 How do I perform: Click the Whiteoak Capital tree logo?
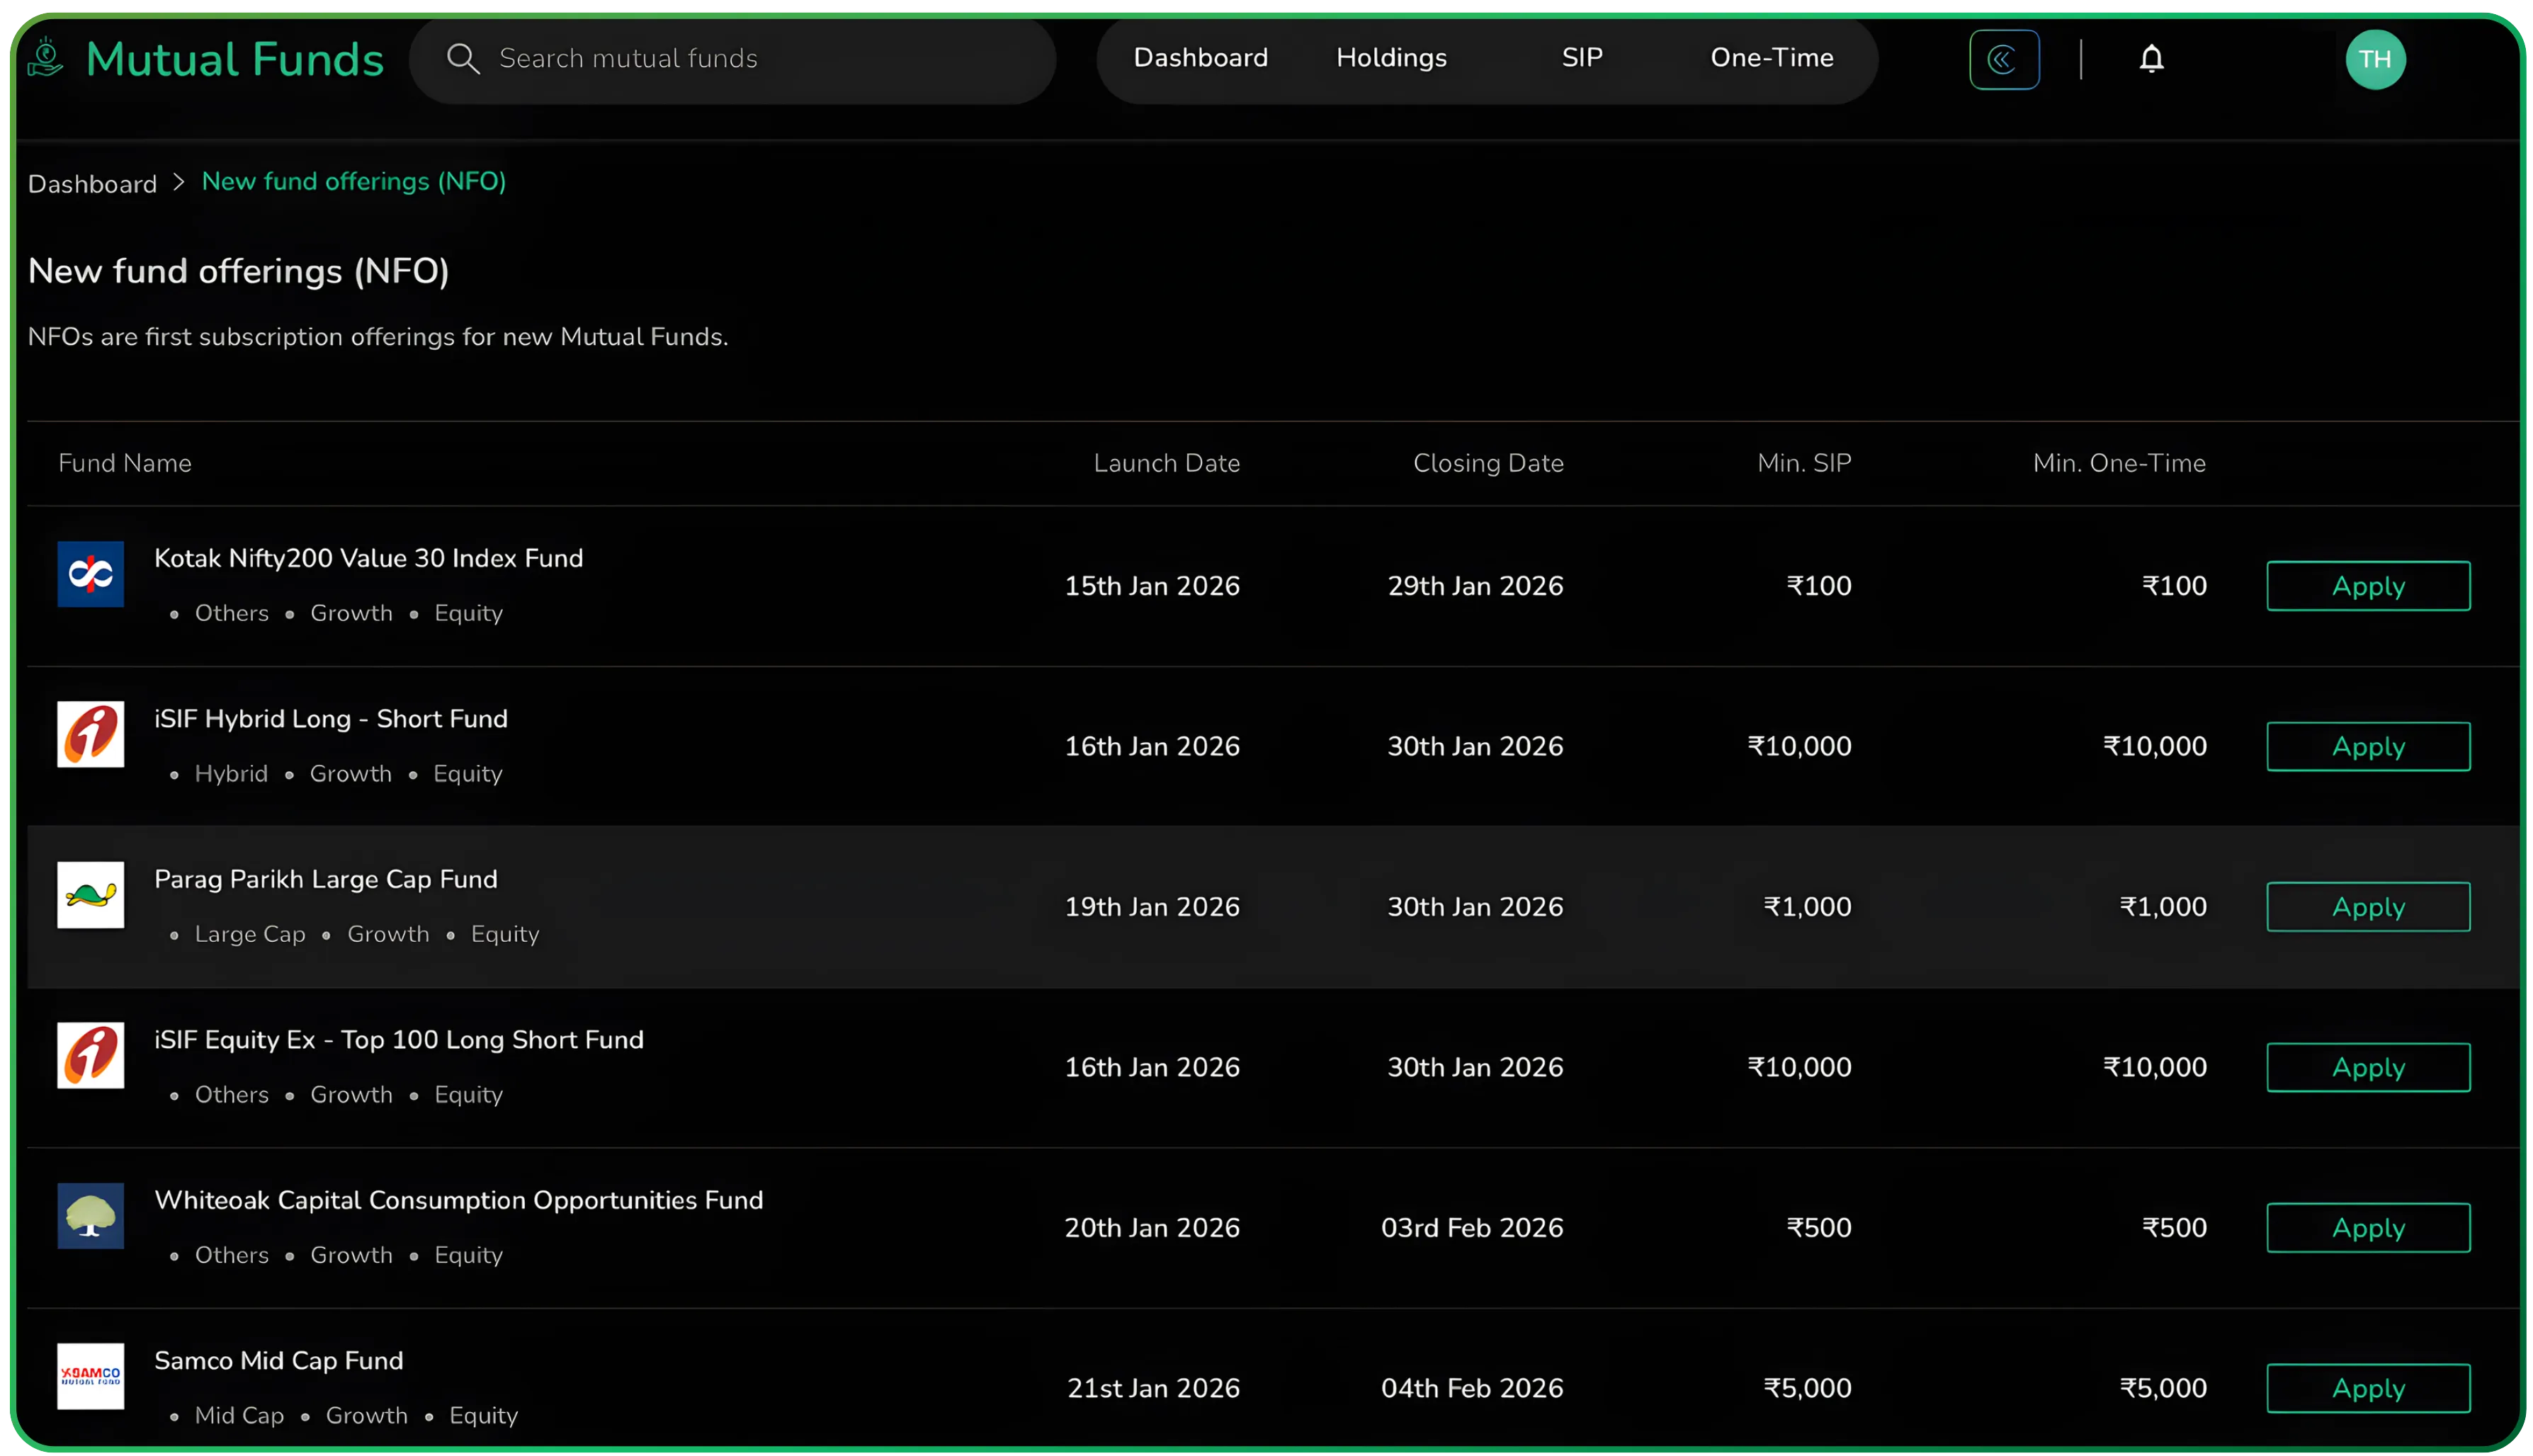[x=91, y=1216]
